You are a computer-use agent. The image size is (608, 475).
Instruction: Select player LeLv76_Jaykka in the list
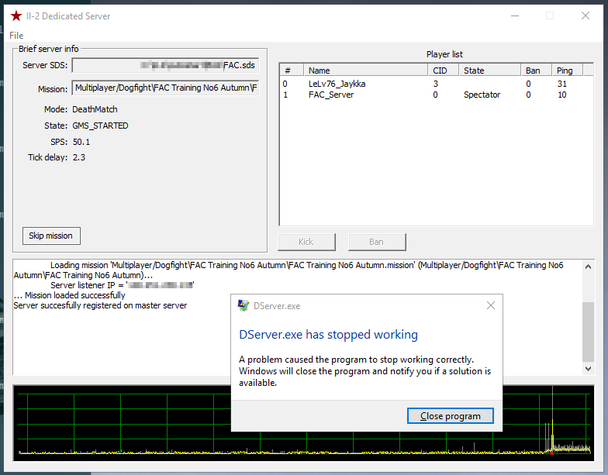click(436, 84)
